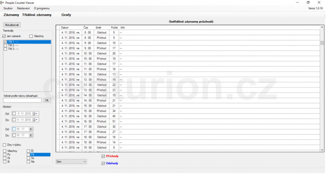Open the O programu menu

coord(42,8)
